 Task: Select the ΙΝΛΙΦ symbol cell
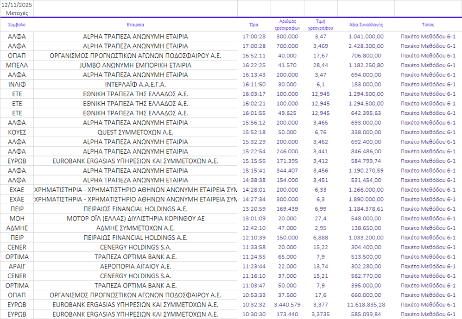click(17, 84)
